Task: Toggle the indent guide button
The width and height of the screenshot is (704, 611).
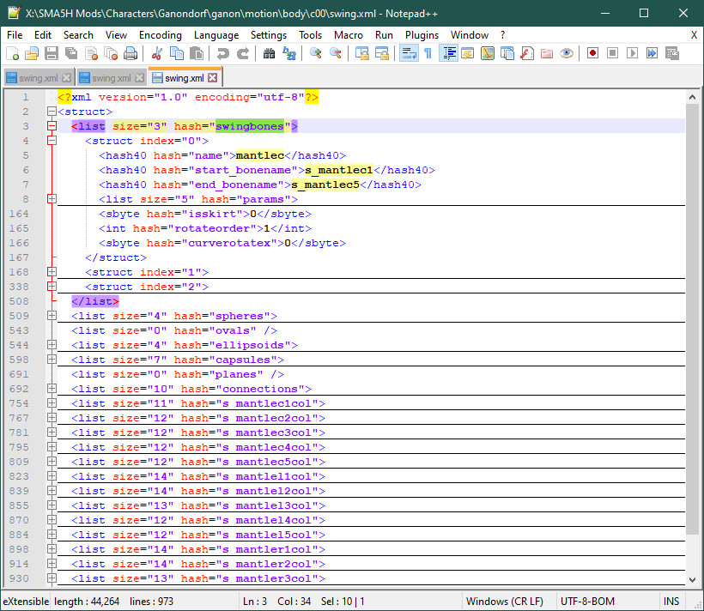Action: point(448,53)
